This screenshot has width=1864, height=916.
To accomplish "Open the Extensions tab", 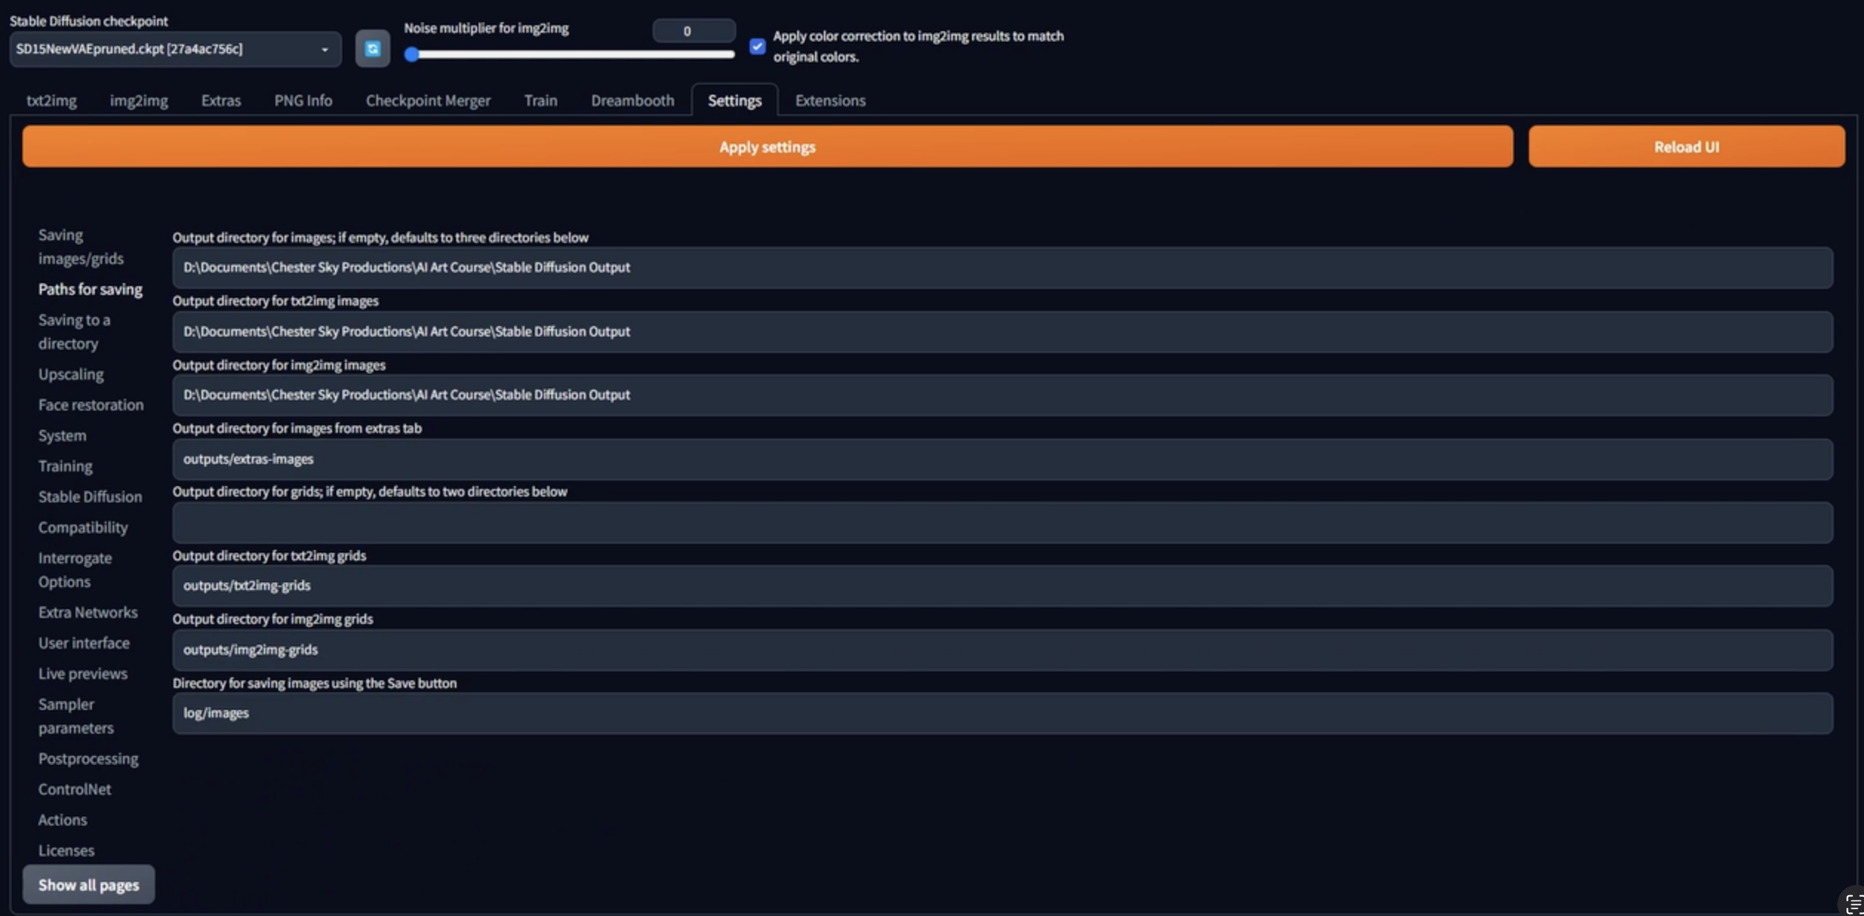I will pyautogui.click(x=830, y=100).
